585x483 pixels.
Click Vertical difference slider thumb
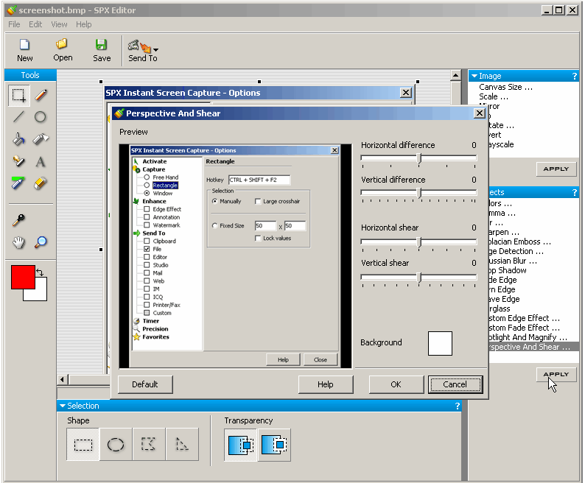[419, 193]
